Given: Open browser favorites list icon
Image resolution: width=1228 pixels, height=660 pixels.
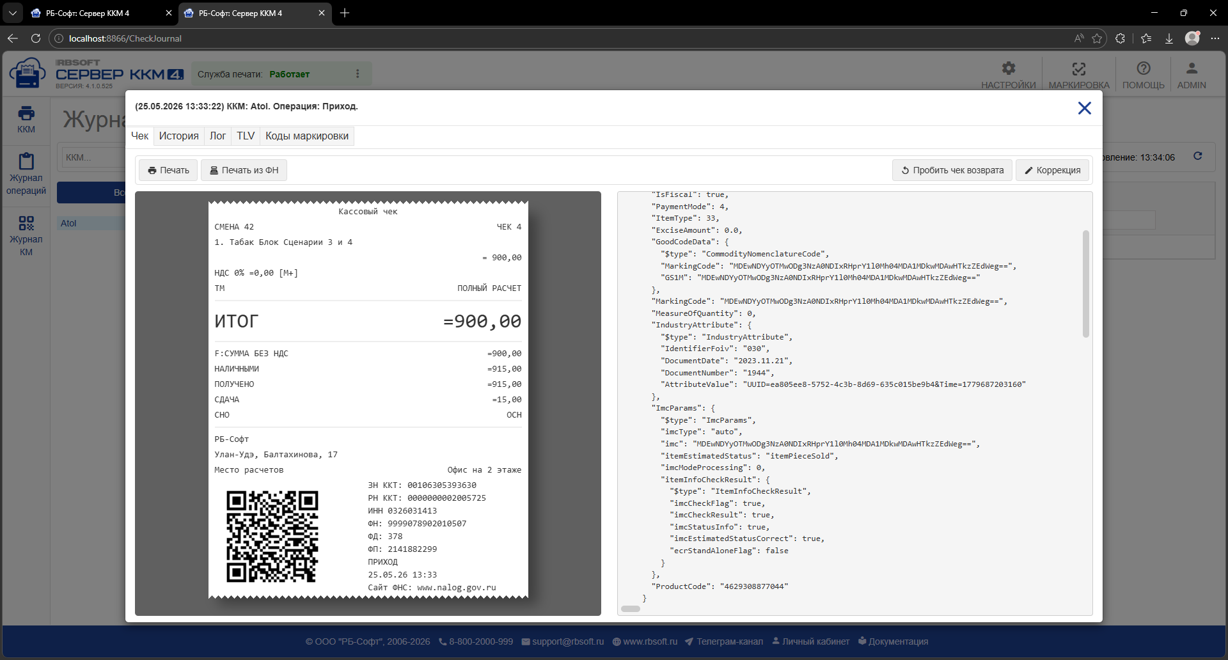Looking at the screenshot, I should [x=1146, y=38].
